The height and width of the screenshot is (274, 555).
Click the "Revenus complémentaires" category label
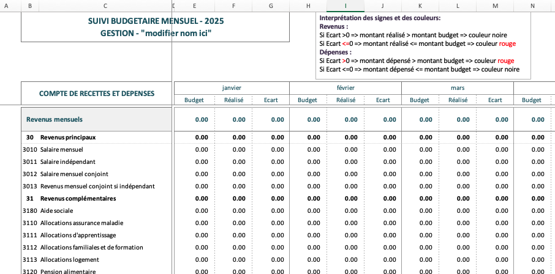(x=78, y=198)
